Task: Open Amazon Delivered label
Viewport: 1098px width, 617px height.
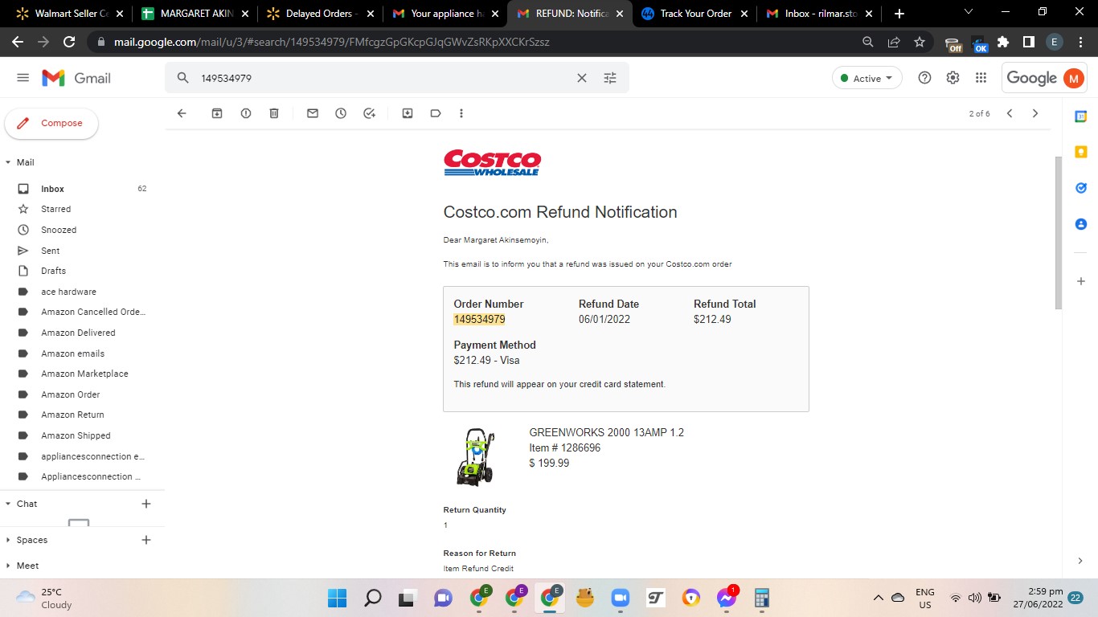Action: tap(79, 333)
